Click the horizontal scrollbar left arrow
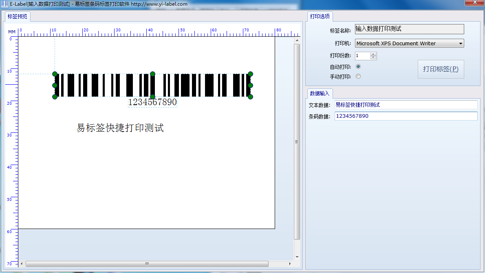The width and height of the screenshot is (485, 273). (x=21, y=264)
